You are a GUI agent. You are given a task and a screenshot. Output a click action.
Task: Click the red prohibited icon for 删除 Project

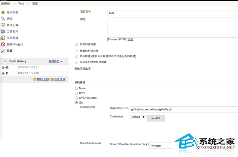pos(3,44)
